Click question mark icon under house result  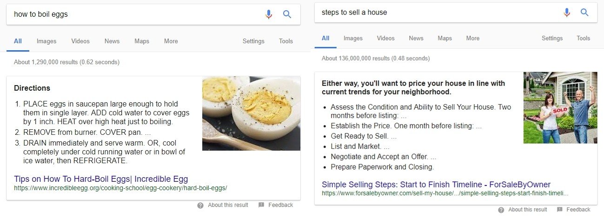click(x=501, y=210)
